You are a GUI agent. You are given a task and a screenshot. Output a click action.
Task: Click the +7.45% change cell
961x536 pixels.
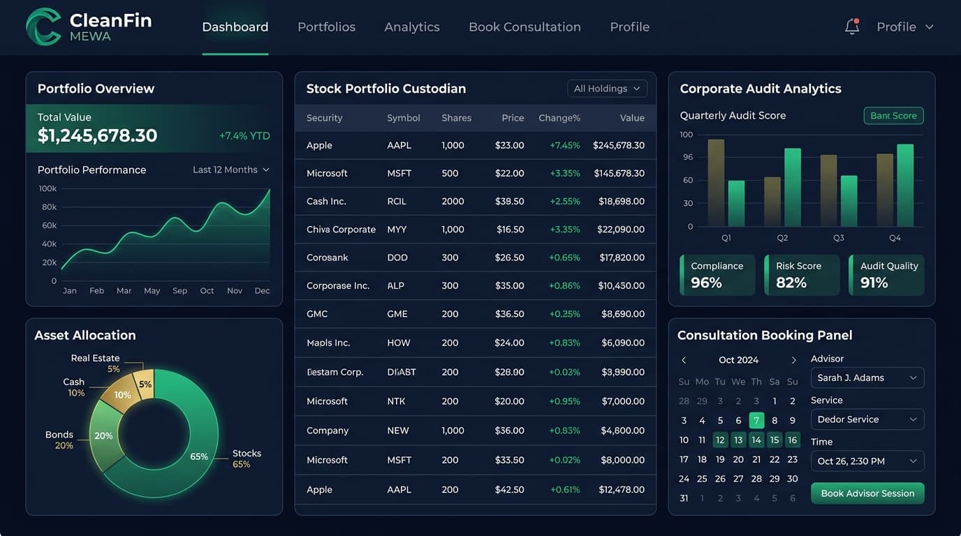pos(565,145)
